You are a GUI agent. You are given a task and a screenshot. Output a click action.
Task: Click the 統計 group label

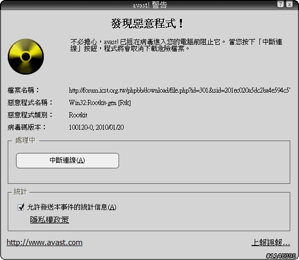coord(20,192)
